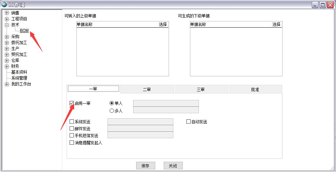
Task: Click the 工作流 window title icon
Action: [4, 5]
